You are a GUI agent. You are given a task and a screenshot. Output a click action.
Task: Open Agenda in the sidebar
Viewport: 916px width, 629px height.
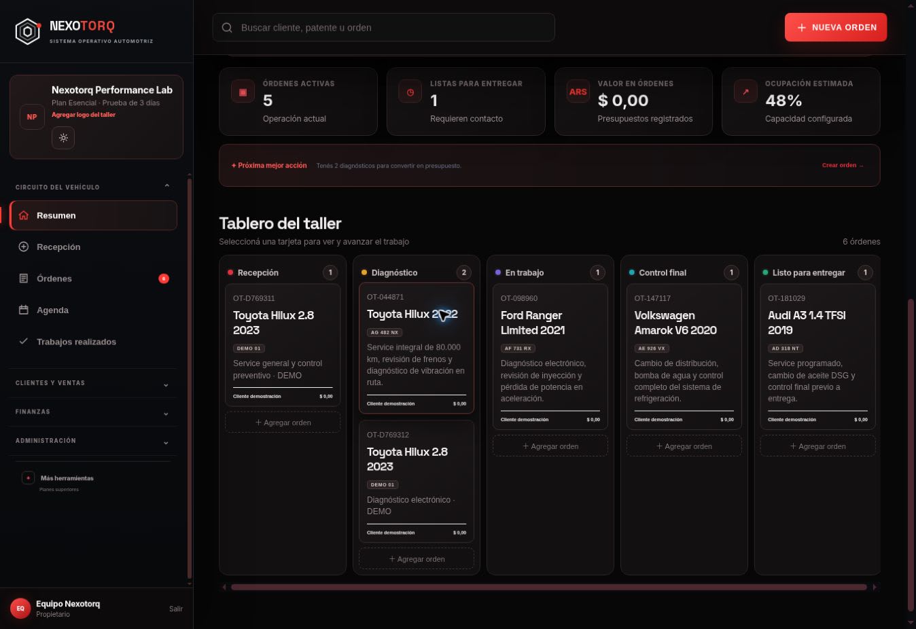[x=93, y=310]
